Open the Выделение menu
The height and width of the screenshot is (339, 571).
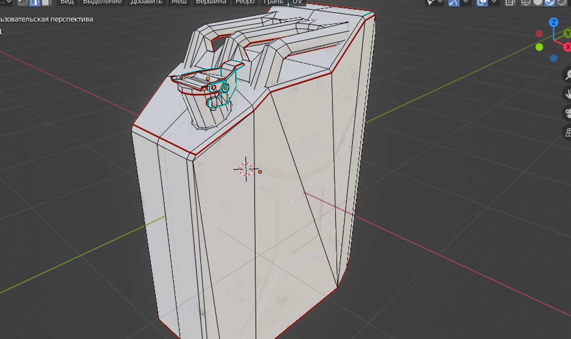point(102,2)
